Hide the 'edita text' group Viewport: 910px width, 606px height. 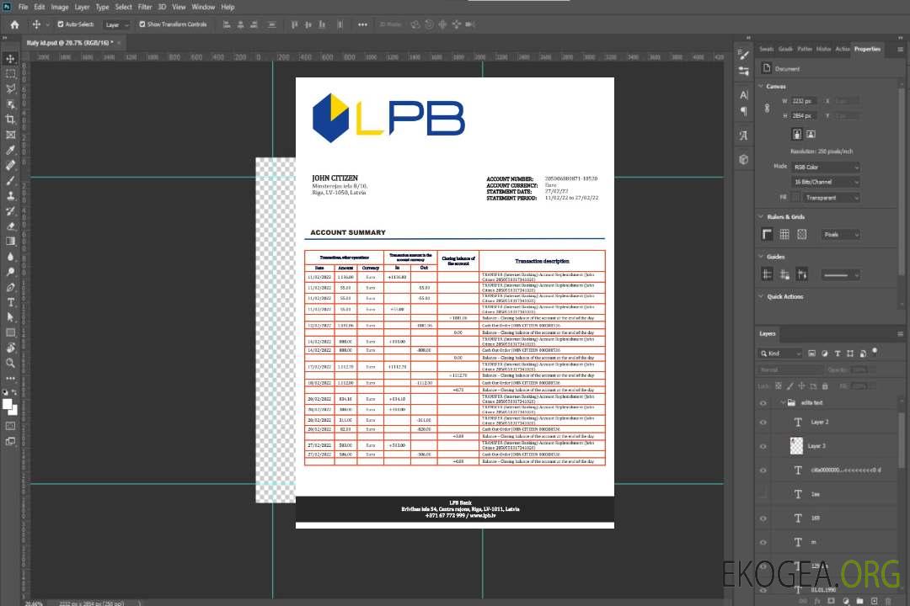point(763,403)
